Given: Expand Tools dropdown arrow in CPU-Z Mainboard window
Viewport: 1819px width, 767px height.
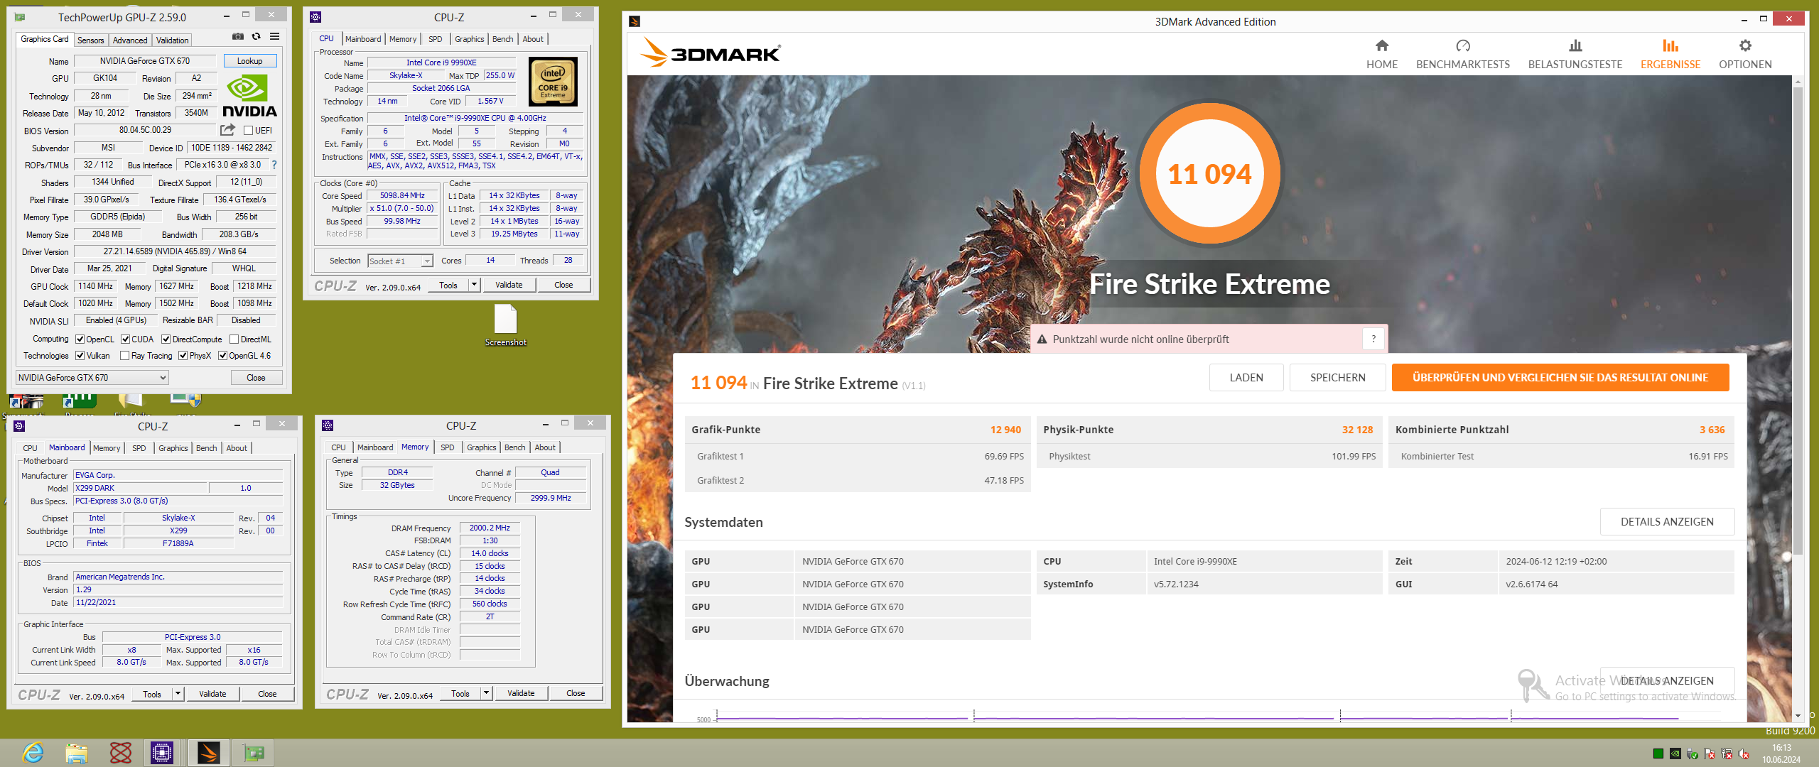Looking at the screenshot, I should [178, 694].
